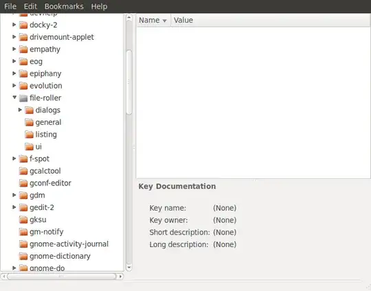Select the gcalctool label
Screen dimensions: 371x291
tap(45, 171)
